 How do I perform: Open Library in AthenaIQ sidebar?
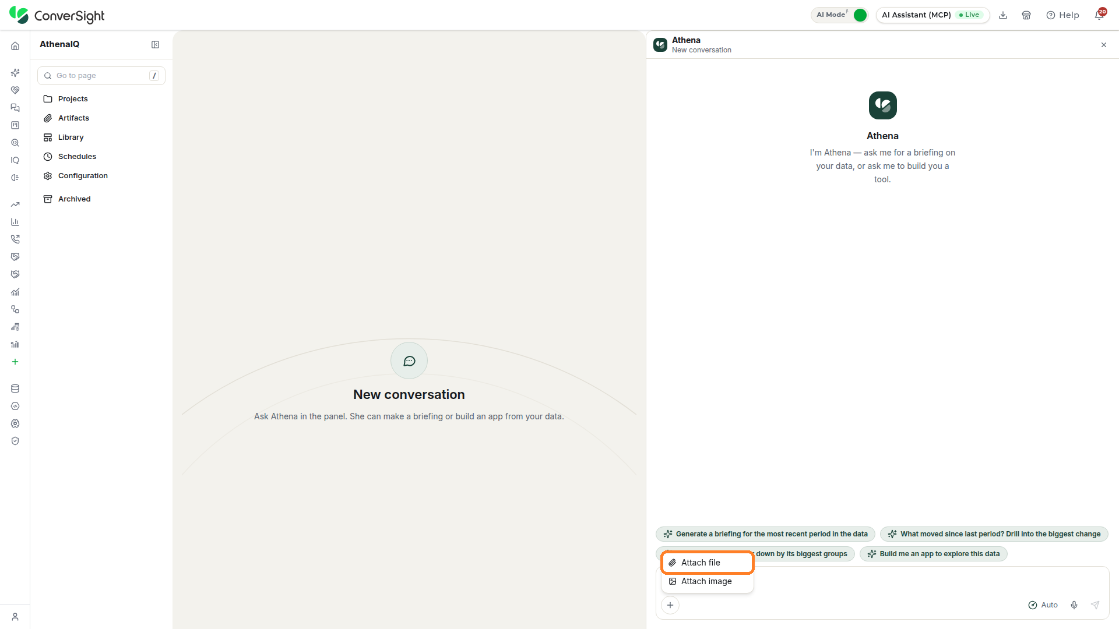(x=101, y=137)
